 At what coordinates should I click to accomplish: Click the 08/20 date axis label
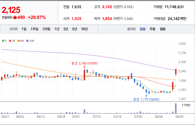pyautogui.click(x=179, y=117)
